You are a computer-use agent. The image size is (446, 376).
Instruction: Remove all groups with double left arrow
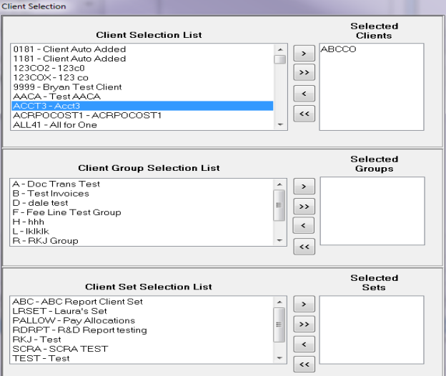304,247
